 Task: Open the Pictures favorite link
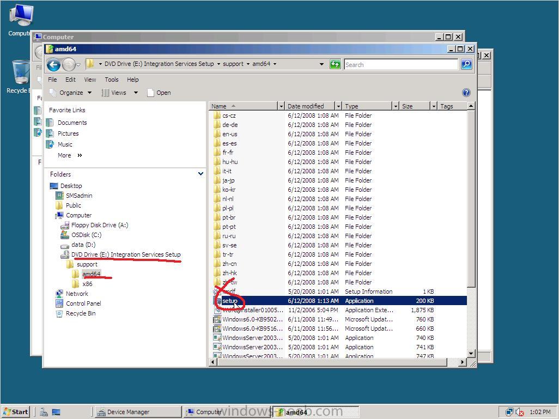point(68,133)
